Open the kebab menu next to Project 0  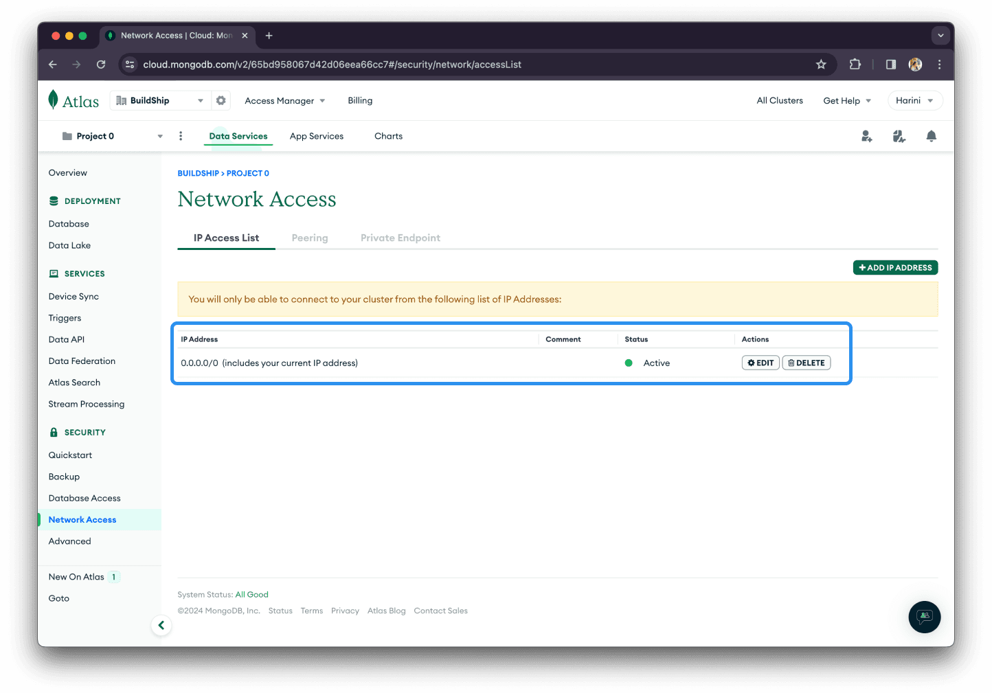click(181, 135)
